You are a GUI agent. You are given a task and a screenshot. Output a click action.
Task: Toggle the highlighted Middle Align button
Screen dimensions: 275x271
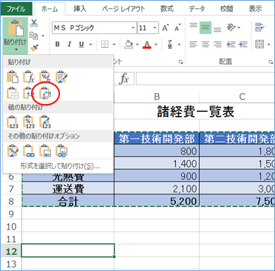click(x=205, y=28)
